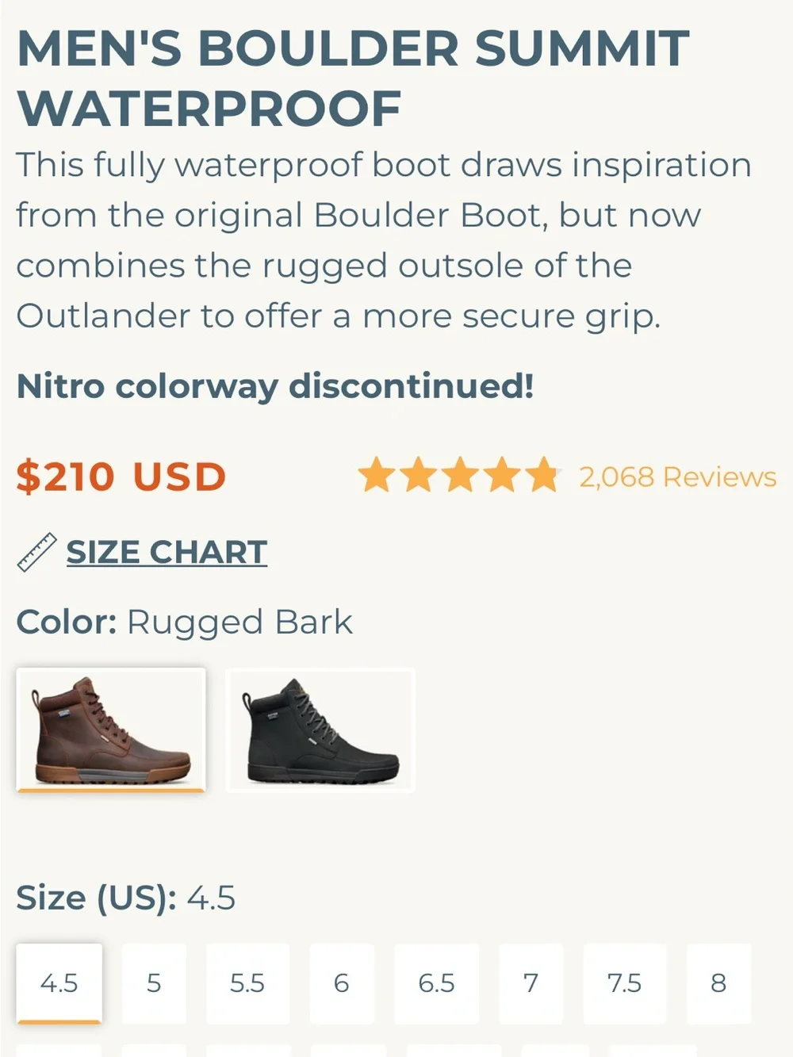Click the five-star rating icons
793x1057 pixels.
tap(460, 475)
